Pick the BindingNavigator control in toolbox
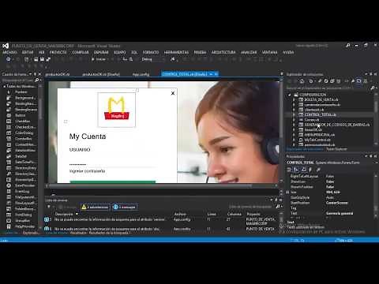 click(x=21, y=103)
